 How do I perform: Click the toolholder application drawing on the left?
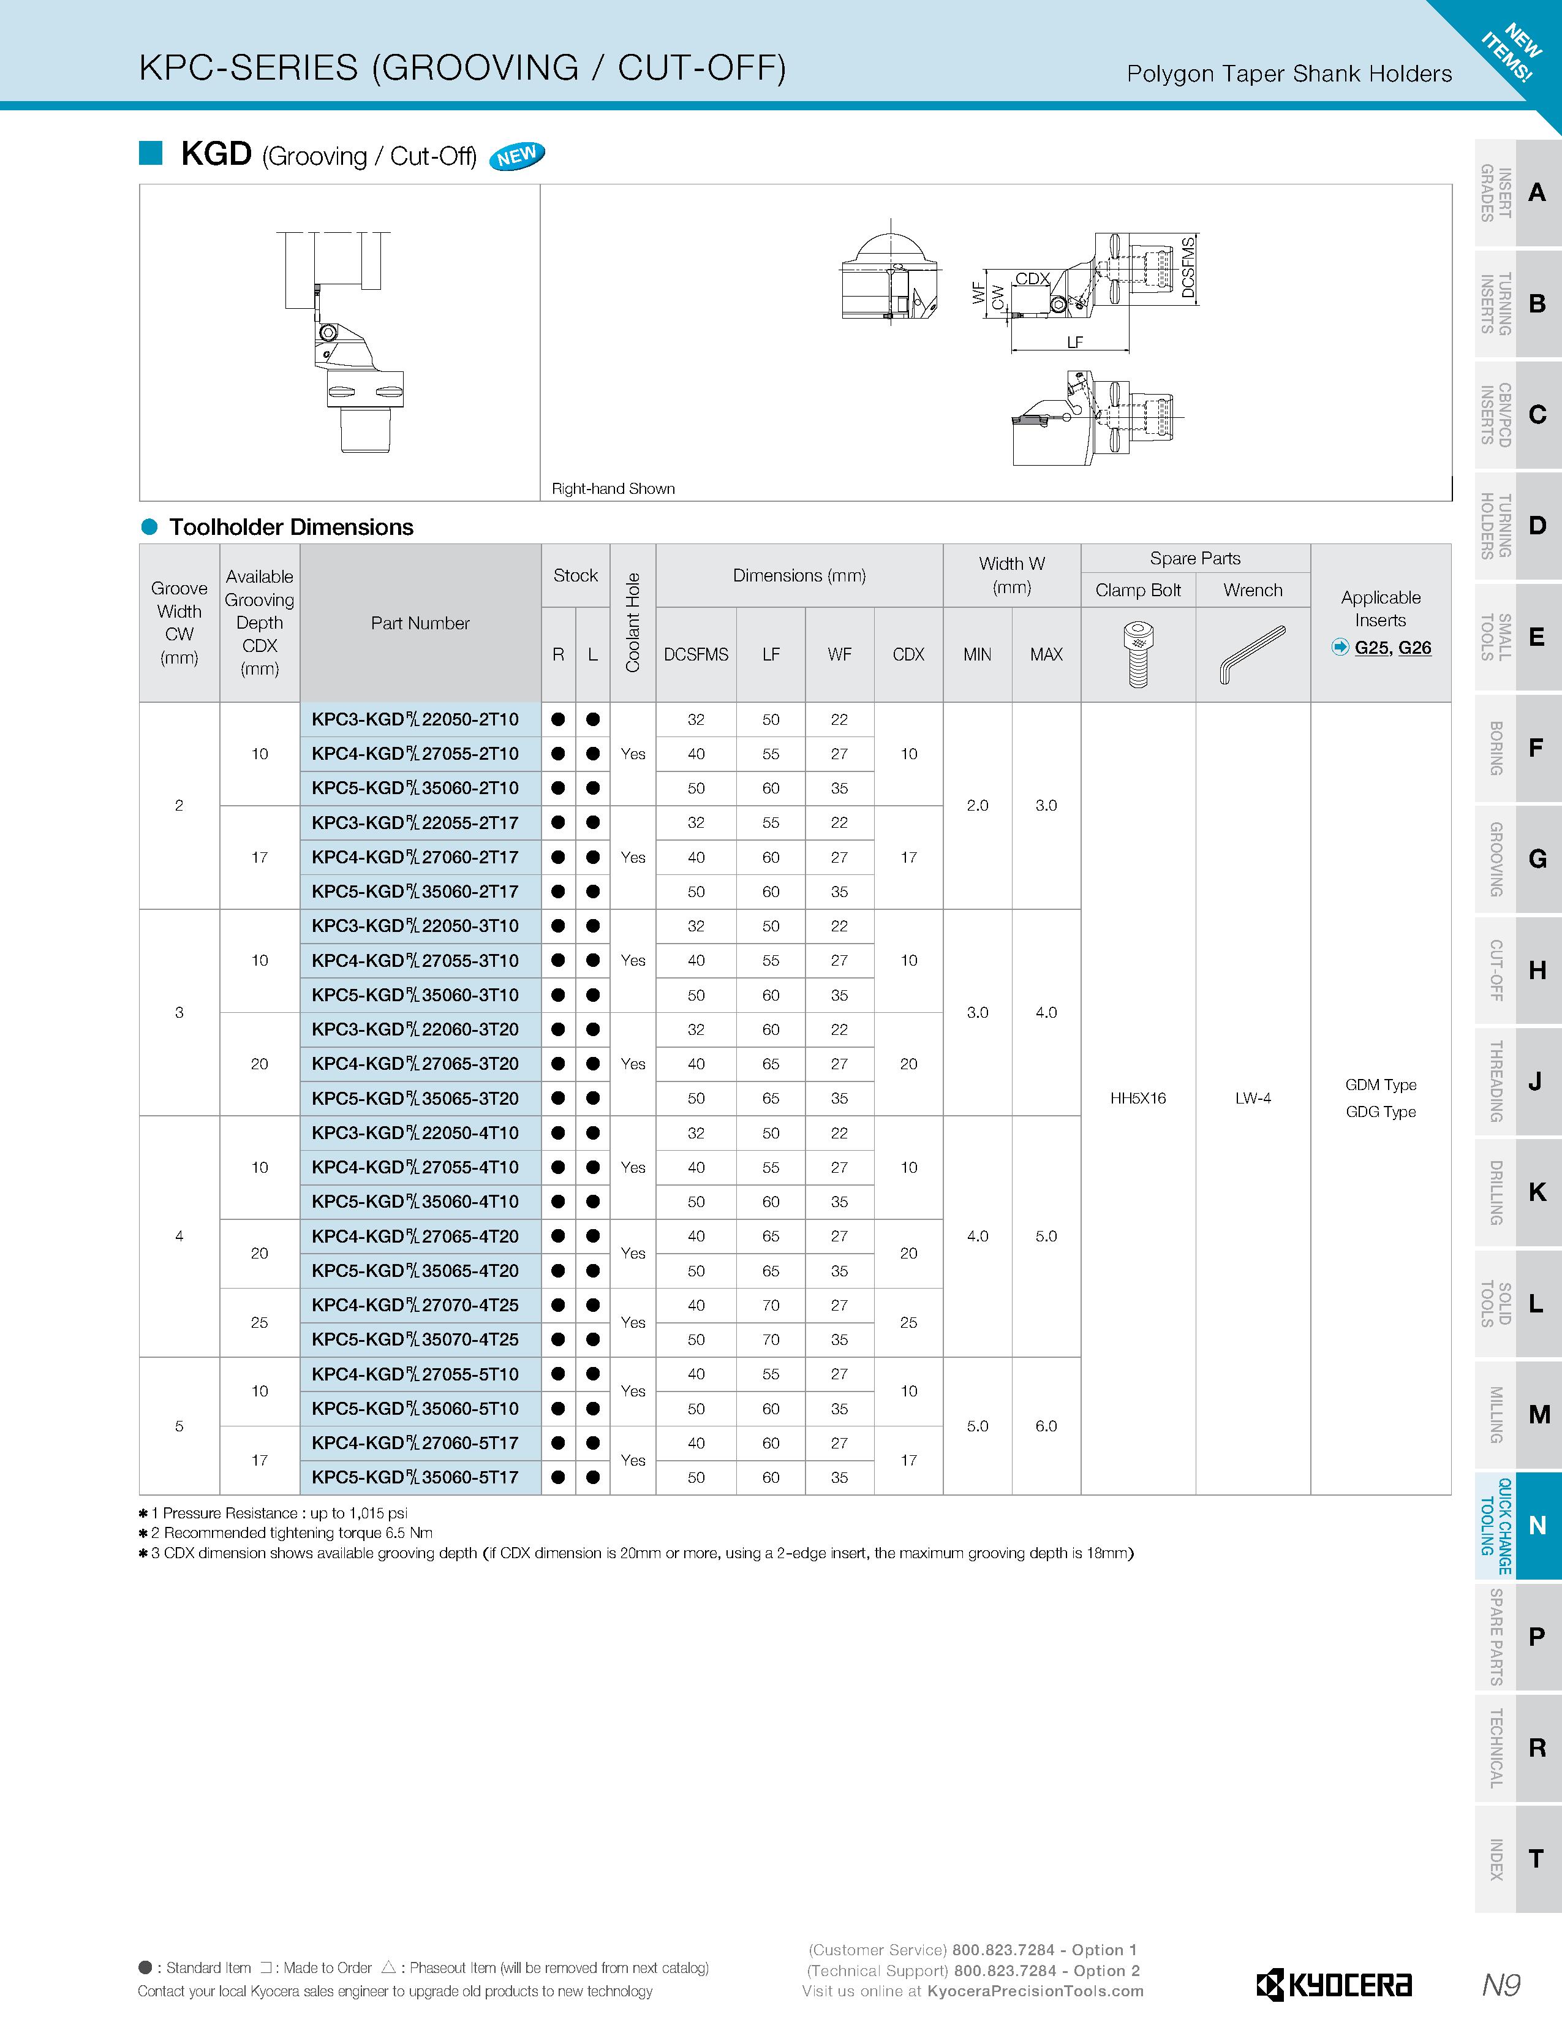click(x=339, y=343)
